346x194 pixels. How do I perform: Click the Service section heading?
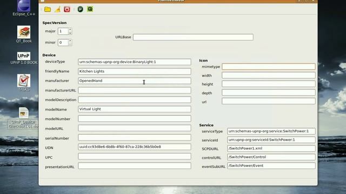(207, 125)
